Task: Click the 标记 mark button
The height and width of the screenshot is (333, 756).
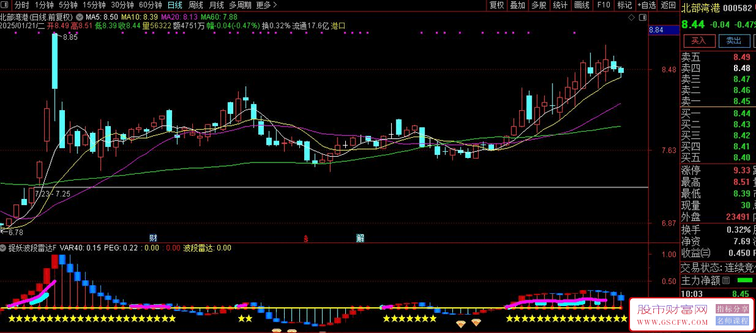Action: pyautogui.click(x=624, y=5)
